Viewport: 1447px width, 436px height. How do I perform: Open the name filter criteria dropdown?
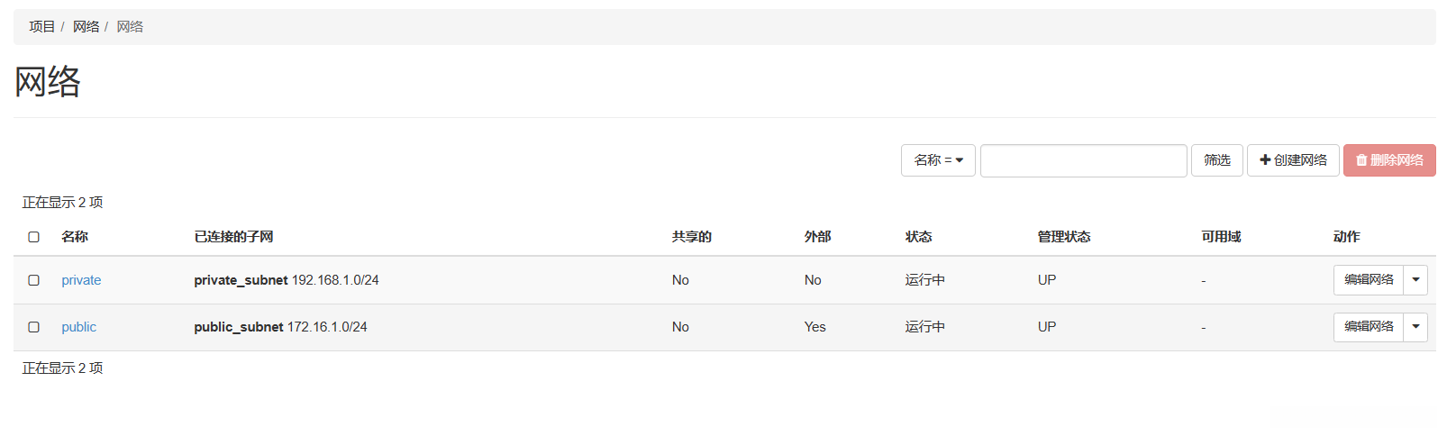pyautogui.click(x=938, y=160)
